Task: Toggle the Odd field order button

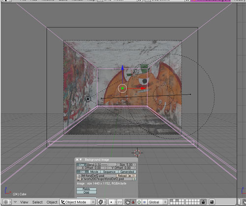Action: click(87, 192)
